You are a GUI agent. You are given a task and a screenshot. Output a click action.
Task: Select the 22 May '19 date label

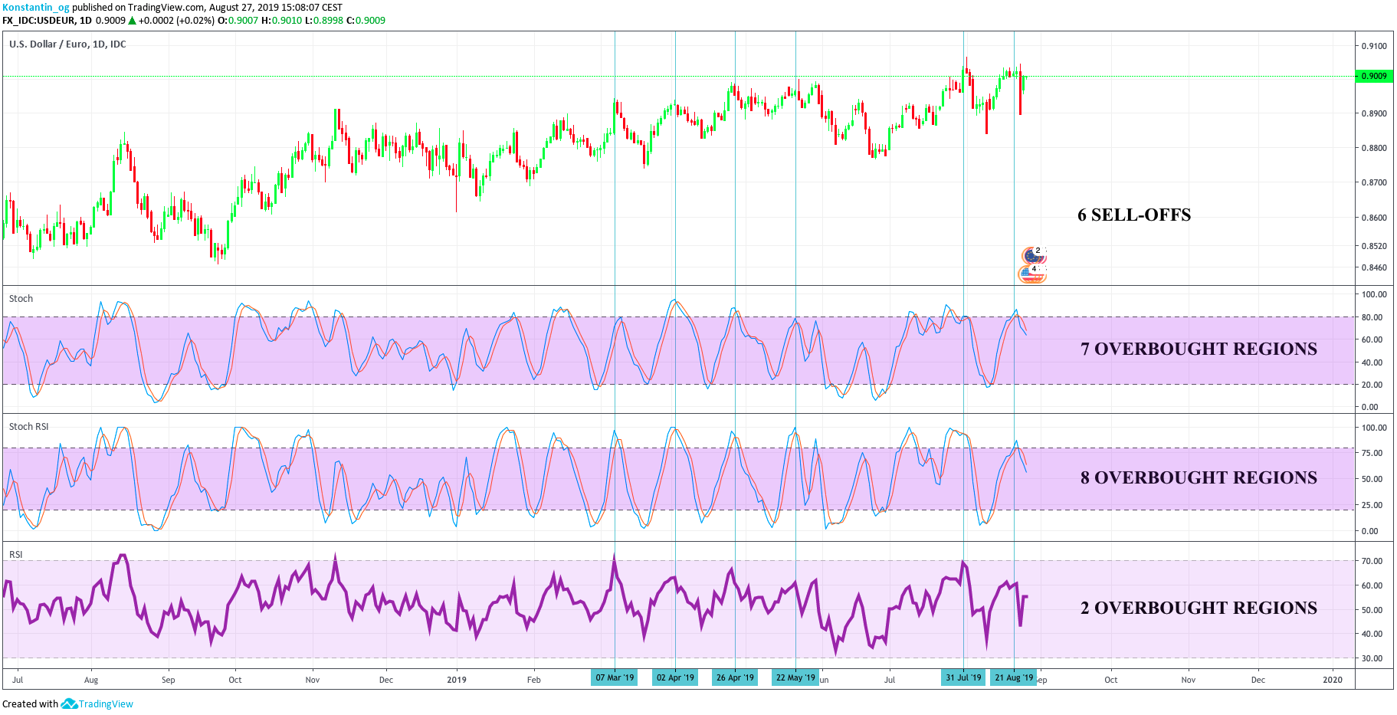795,677
